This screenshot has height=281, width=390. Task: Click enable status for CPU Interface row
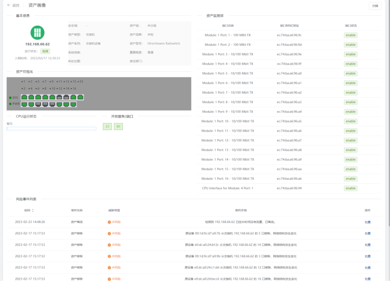[350, 188]
